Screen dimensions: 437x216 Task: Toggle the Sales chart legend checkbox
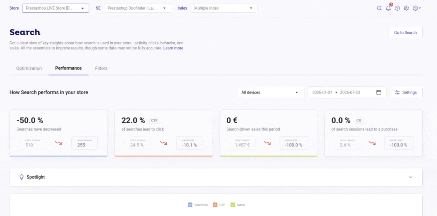point(233,205)
